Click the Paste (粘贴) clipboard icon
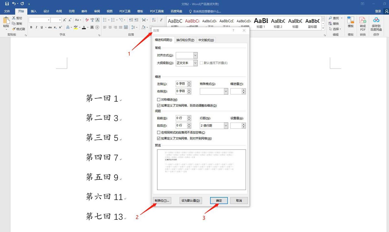The width and height of the screenshot is (389, 232). click(6, 20)
